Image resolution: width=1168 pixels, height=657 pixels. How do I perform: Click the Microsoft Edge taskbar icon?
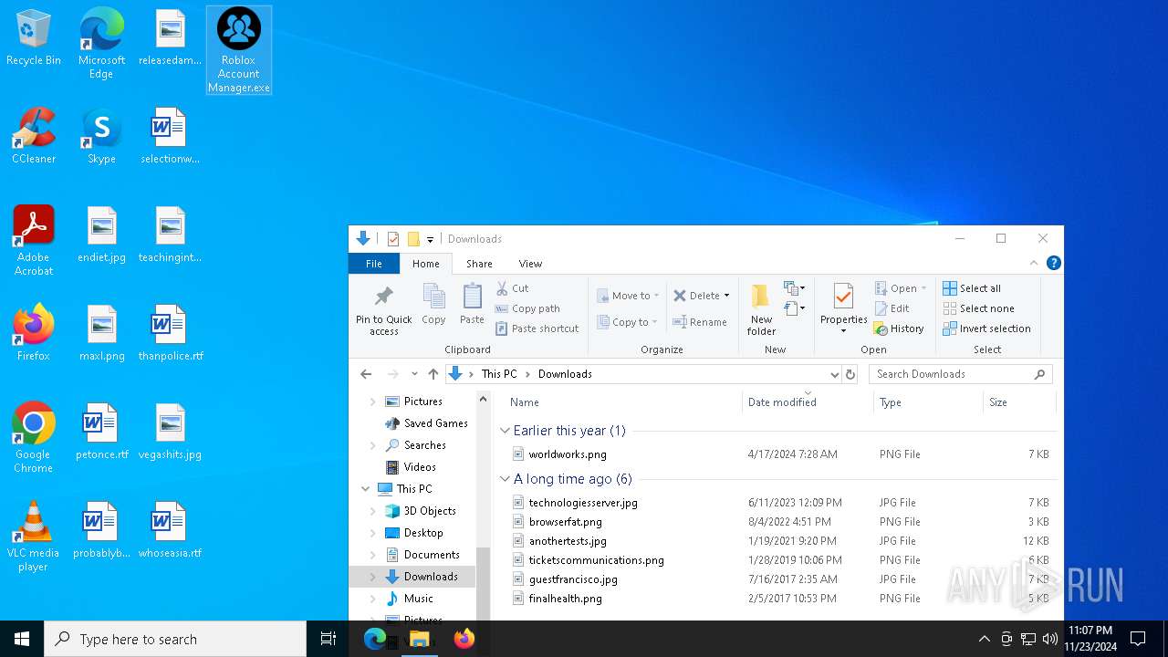click(x=375, y=639)
